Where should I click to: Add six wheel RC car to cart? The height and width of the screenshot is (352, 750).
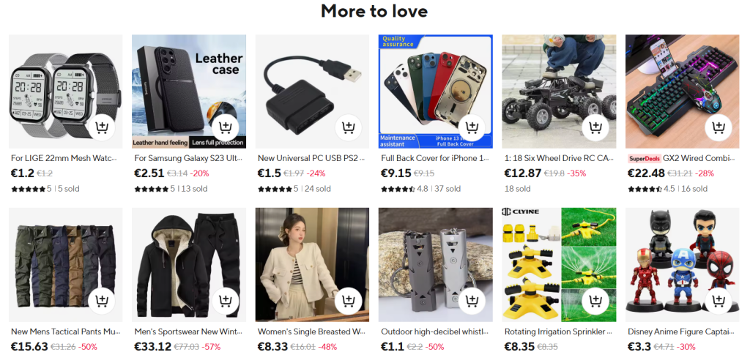pyautogui.click(x=595, y=128)
